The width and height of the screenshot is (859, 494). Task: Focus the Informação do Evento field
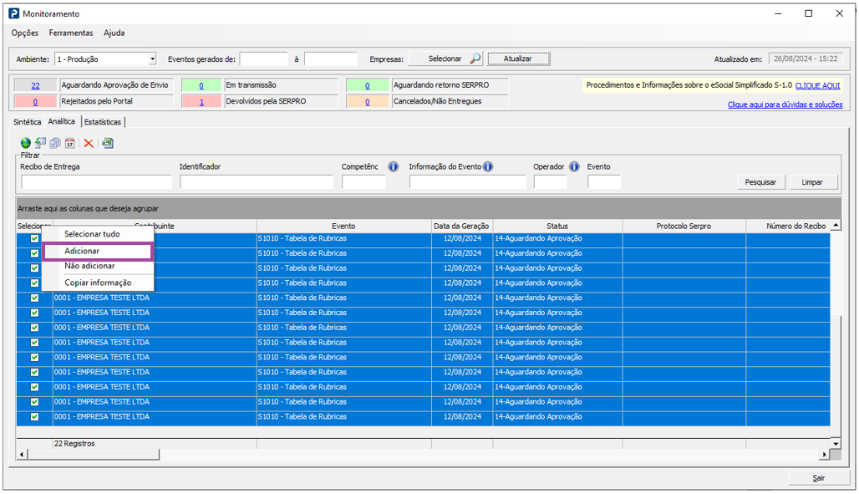pyautogui.click(x=468, y=182)
